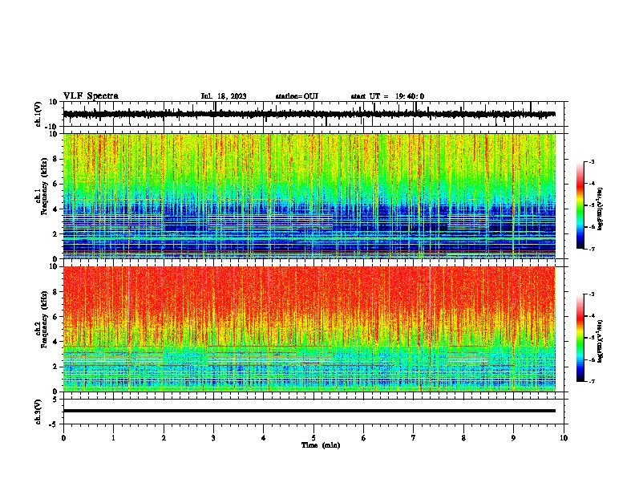
Task: Click the ch.1 'Frequency (kHz)' axis label
Action: point(44,187)
